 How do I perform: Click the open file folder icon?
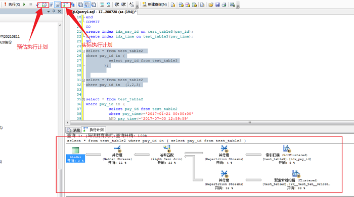pyautogui.click(x=211, y=5)
